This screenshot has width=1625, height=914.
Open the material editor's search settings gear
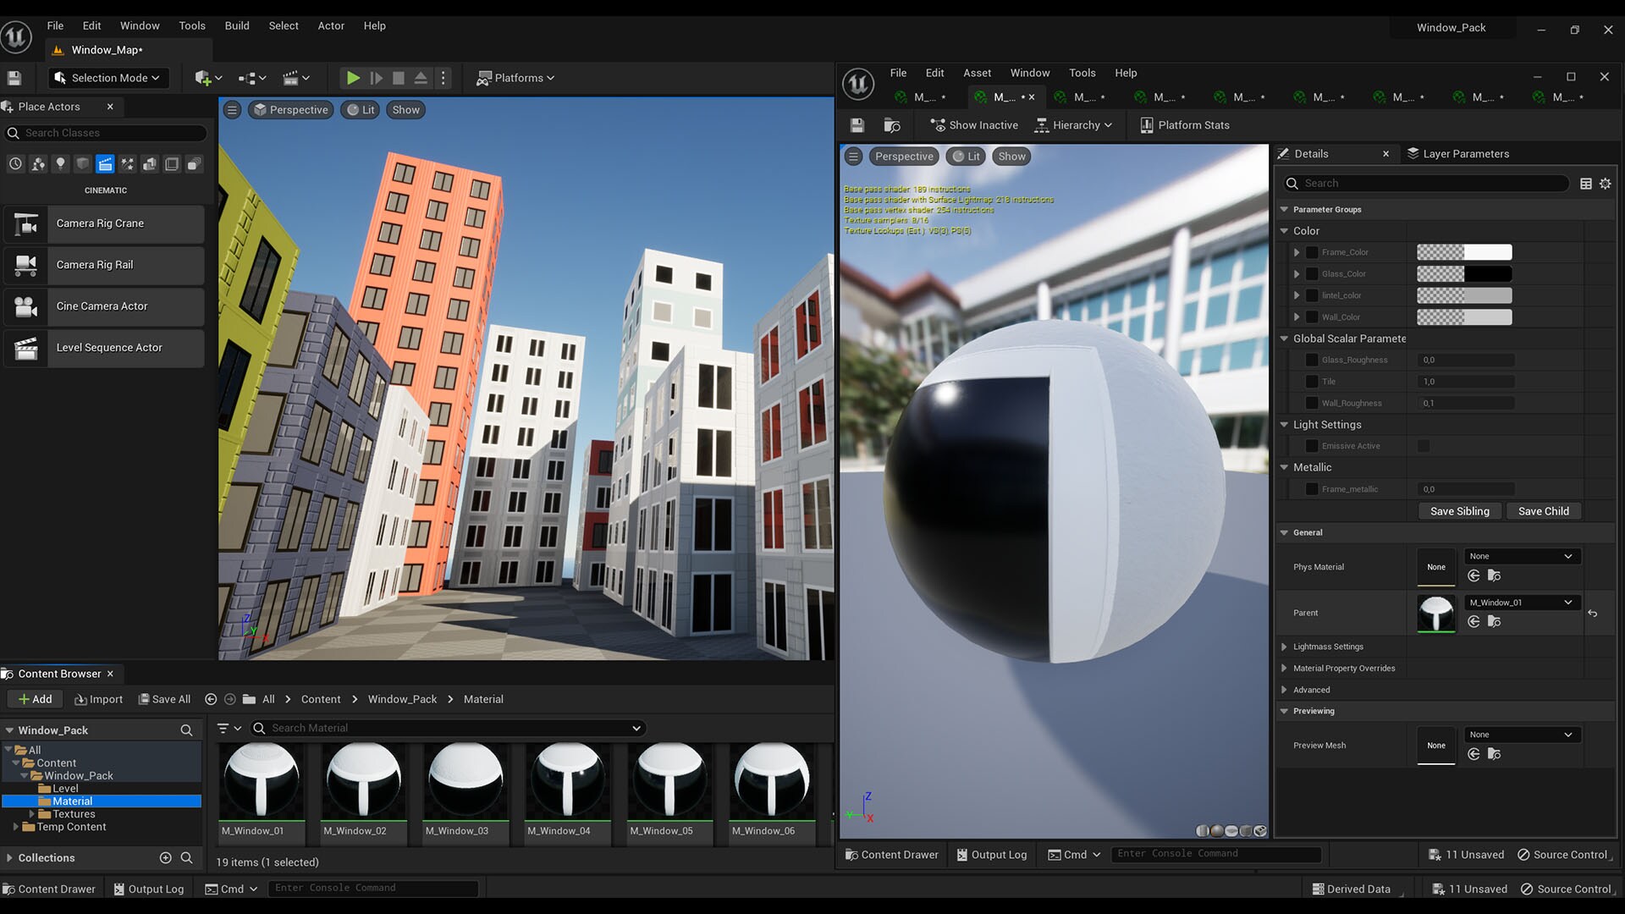tap(1605, 183)
